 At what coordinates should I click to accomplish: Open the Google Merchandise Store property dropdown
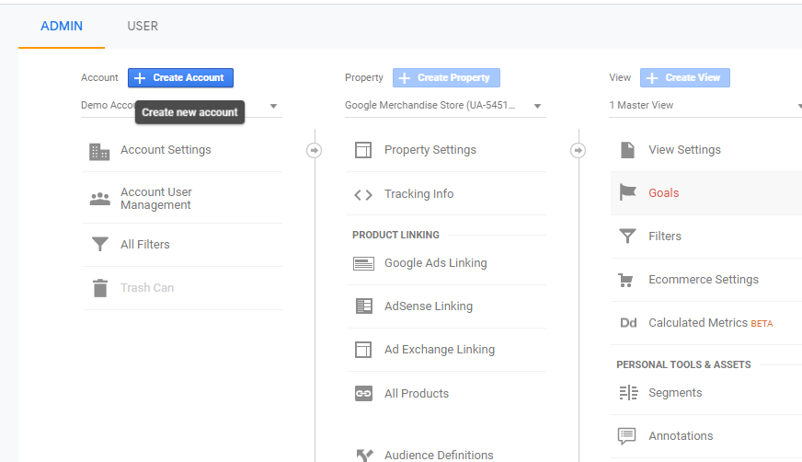click(x=537, y=106)
